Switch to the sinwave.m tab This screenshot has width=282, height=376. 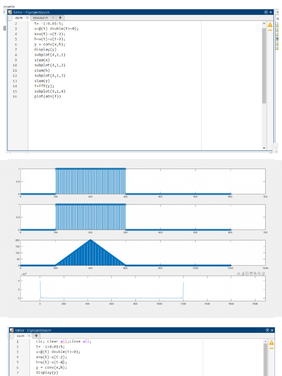[40, 18]
